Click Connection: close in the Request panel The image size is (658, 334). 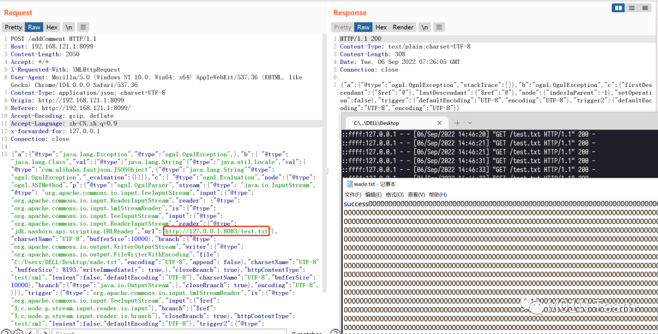pyautogui.click(x=40, y=139)
